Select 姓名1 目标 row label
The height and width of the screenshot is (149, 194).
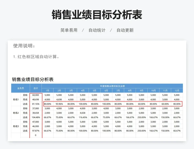[25, 95]
